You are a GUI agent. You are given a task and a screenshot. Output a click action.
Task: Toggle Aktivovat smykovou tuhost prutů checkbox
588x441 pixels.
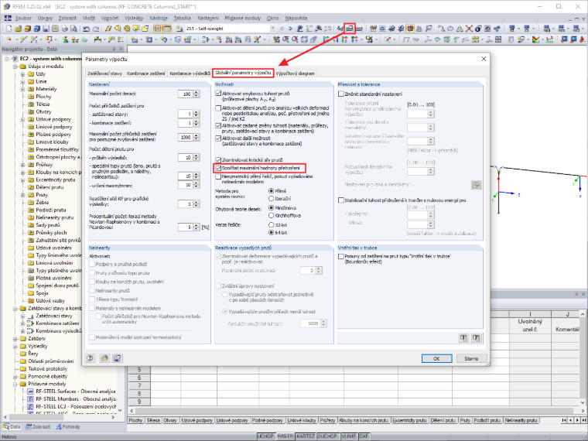point(218,94)
